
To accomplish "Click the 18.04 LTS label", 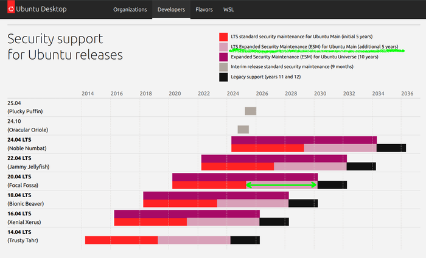I will [19, 195].
